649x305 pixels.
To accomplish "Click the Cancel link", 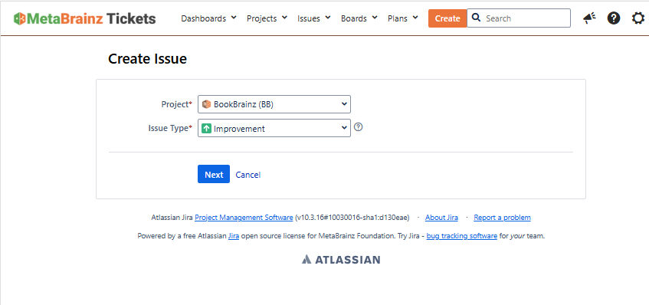I will tap(248, 175).
